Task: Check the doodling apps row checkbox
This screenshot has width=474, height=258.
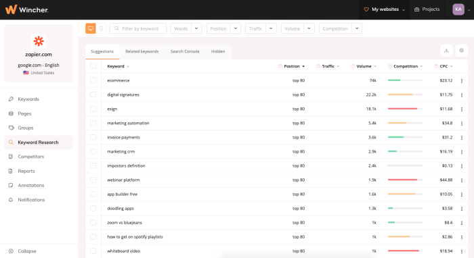Action: tap(93, 208)
